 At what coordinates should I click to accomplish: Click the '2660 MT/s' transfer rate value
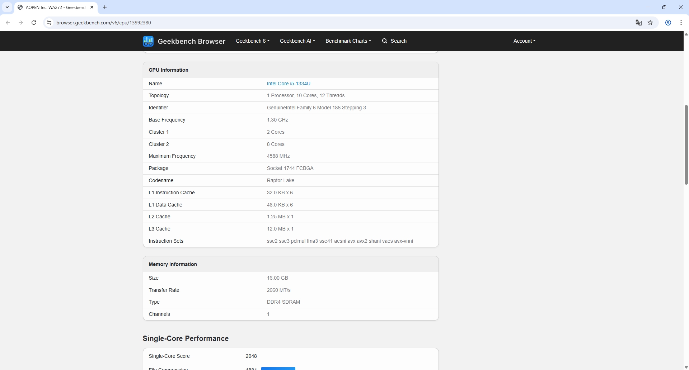pos(279,290)
